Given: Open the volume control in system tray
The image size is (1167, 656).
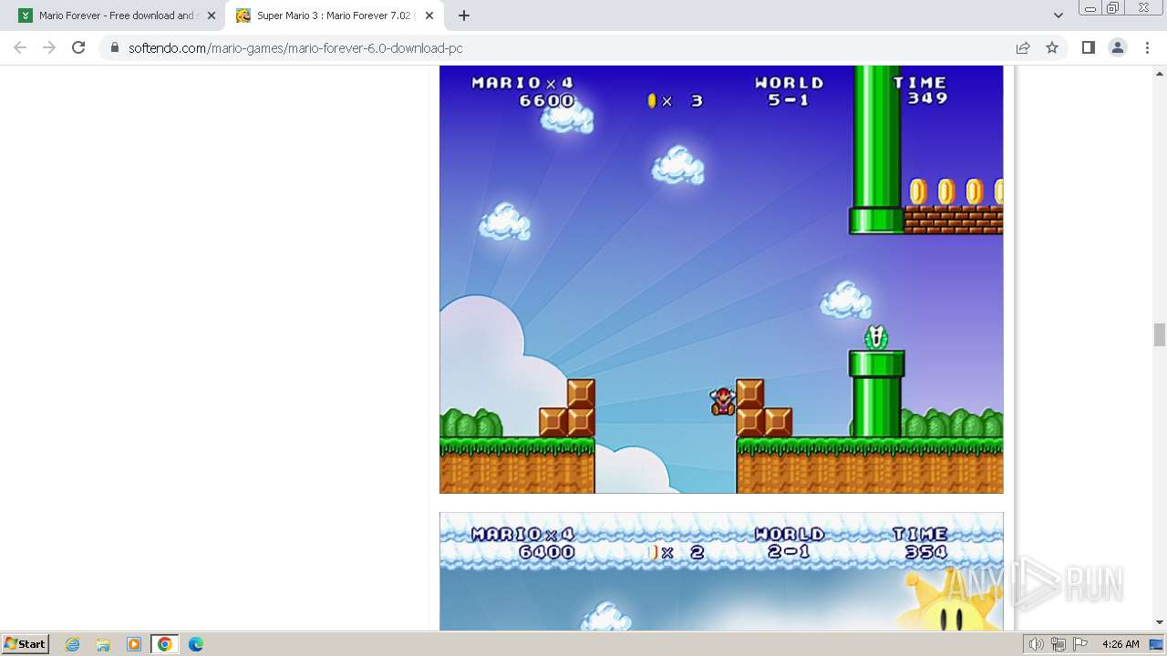Looking at the screenshot, I should (1037, 644).
